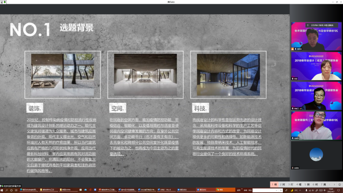Open the Edge browser taskbar item

29,190
